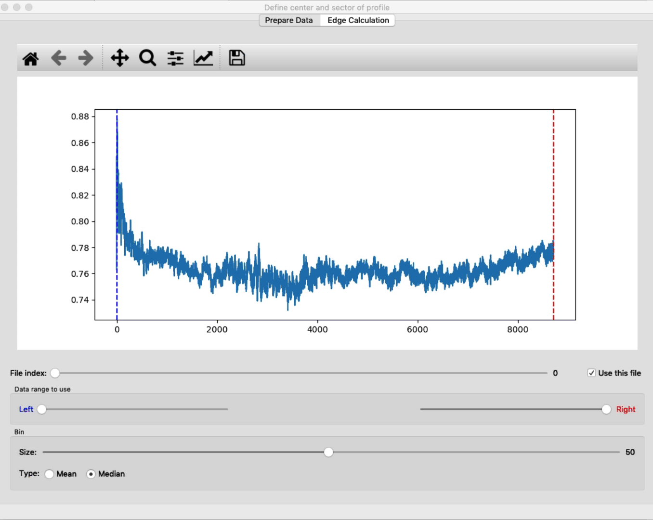Image resolution: width=653 pixels, height=520 pixels.
Task: Open Edit axis and curve parameters
Action: (x=203, y=58)
